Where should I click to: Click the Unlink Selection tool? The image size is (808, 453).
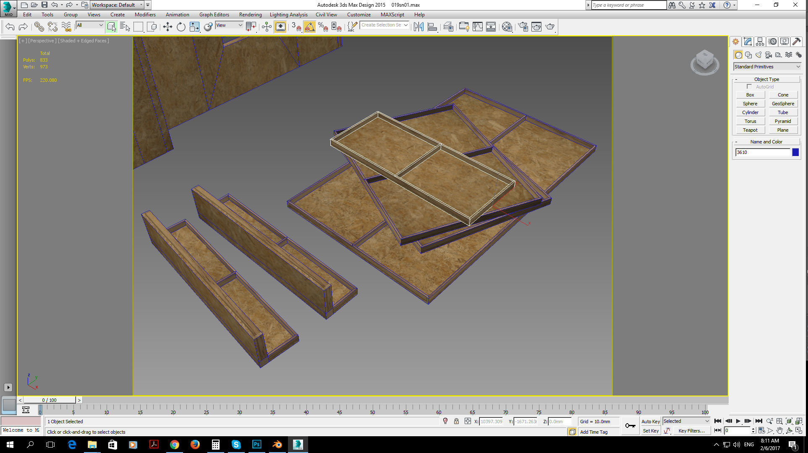[52, 27]
